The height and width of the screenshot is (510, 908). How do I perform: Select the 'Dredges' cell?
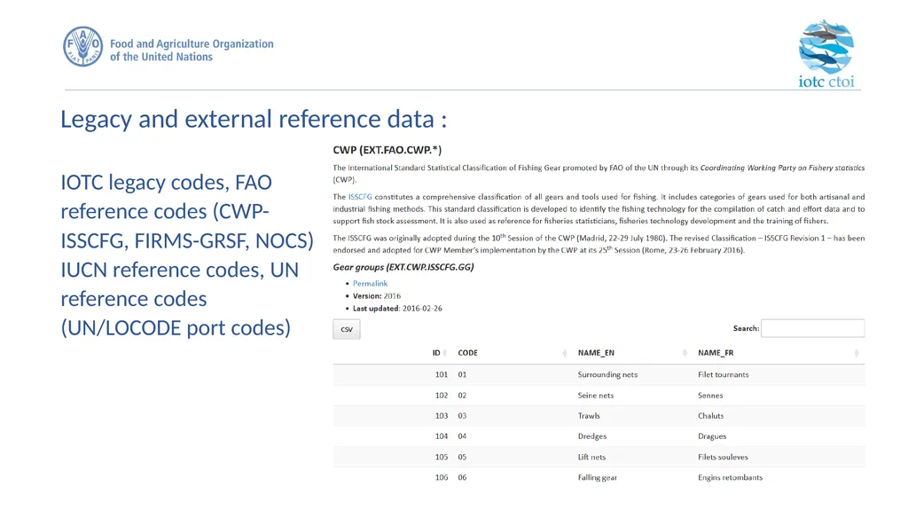click(591, 436)
